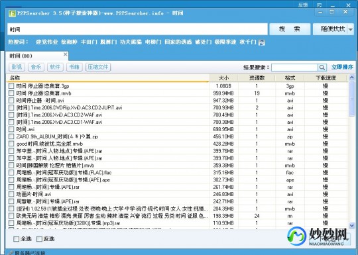Click the 随便找找 button
358x255 pixels.
pyautogui.click(x=330, y=29)
